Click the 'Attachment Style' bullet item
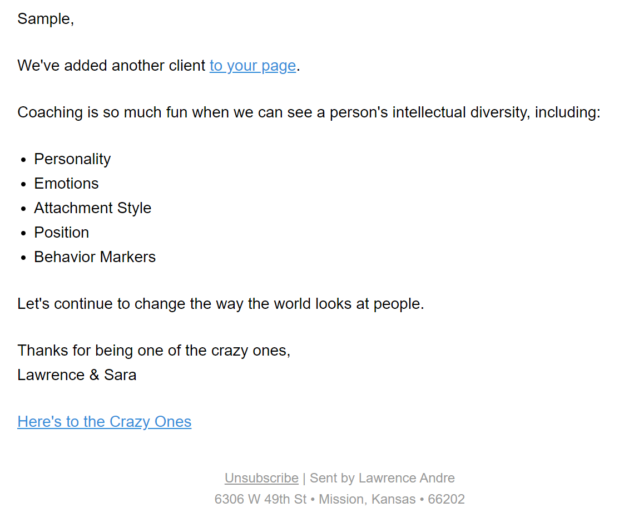 (93, 208)
